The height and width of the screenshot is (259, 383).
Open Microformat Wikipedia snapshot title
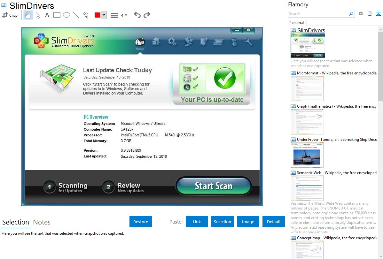337,73
